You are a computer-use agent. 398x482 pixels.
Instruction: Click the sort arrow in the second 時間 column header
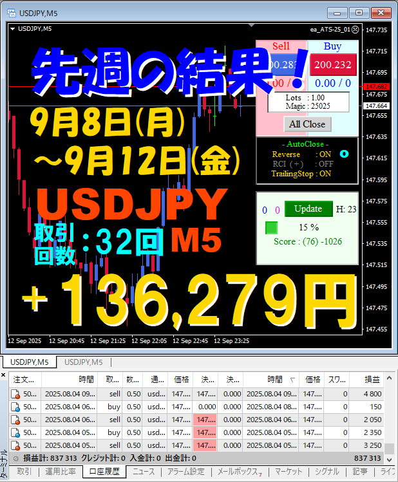(x=292, y=380)
